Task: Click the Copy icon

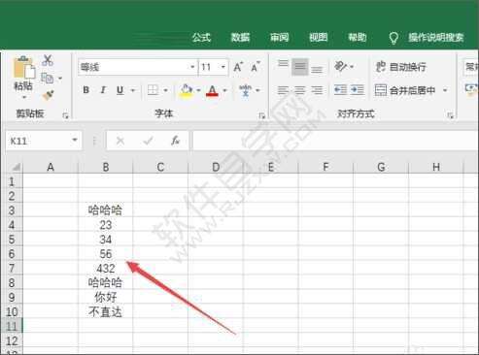Action: coord(48,78)
